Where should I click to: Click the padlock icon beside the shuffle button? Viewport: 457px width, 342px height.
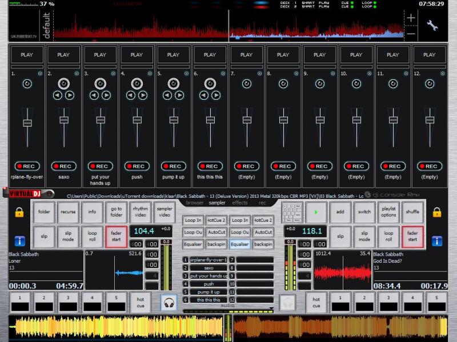pyautogui.click(x=436, y=212)
